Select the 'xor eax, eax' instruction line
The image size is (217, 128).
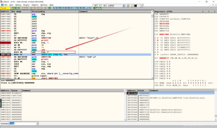pyautogui.click(x=76, y=64)
